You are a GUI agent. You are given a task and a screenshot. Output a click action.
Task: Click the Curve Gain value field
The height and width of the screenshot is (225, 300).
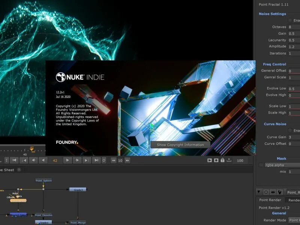point(294,137)
